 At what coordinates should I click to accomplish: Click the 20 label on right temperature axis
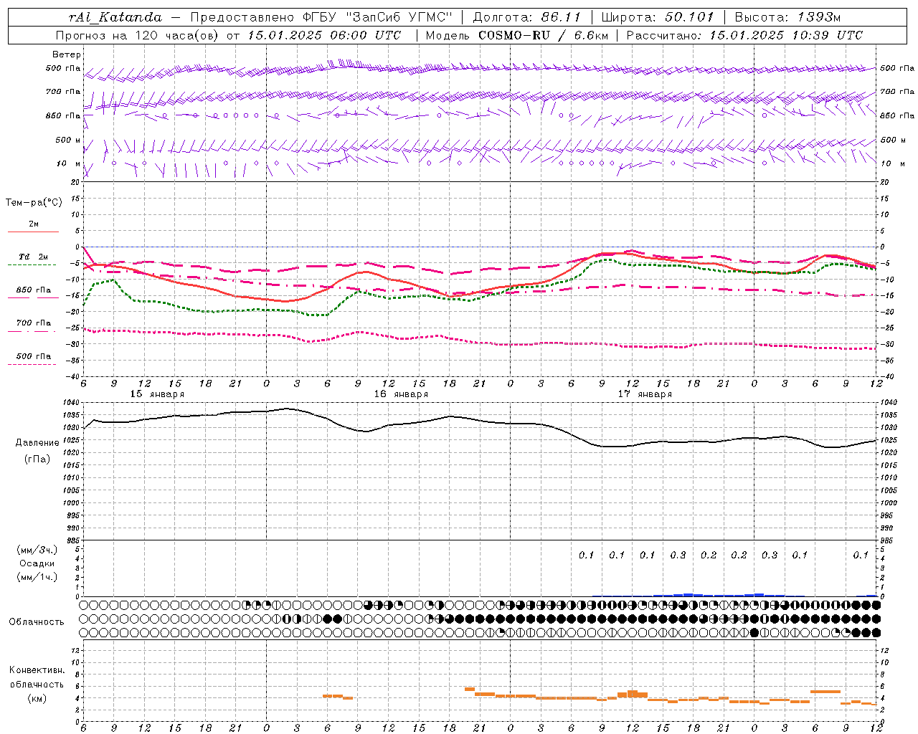coord(884,182)
